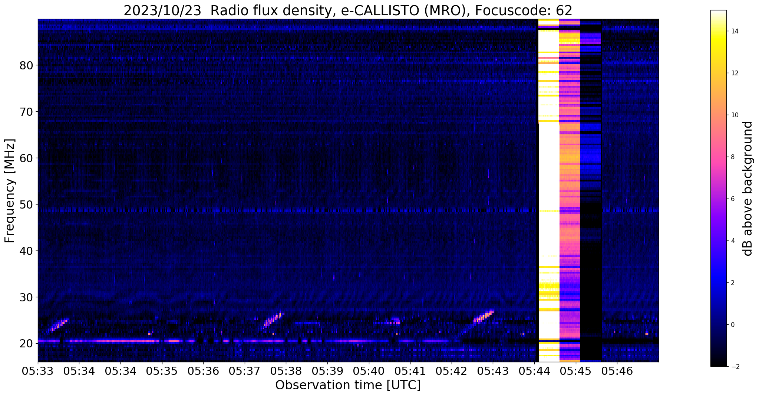
Task: Click the 'Observation time [UTC]' axis label
Action: click(348, 385)
